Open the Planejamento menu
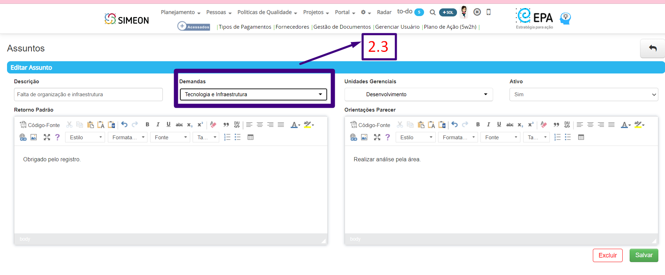The width and height of the screenshot is (665, 275). [180, 12]
